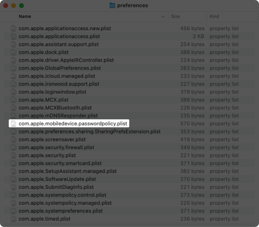Select com.apple.security.plist file name
259x227 pixels.
[47, 155]
